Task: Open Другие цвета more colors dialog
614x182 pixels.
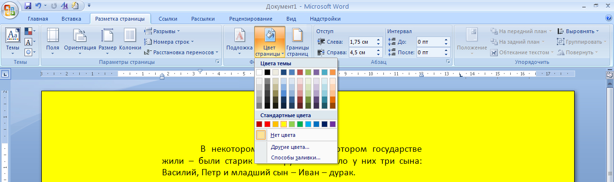Action: coord(296,147)
